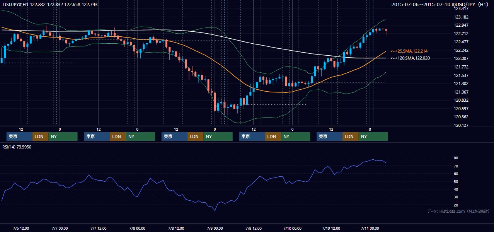
Task: Click price axis value 120.127
Action: tap(461, 125)
